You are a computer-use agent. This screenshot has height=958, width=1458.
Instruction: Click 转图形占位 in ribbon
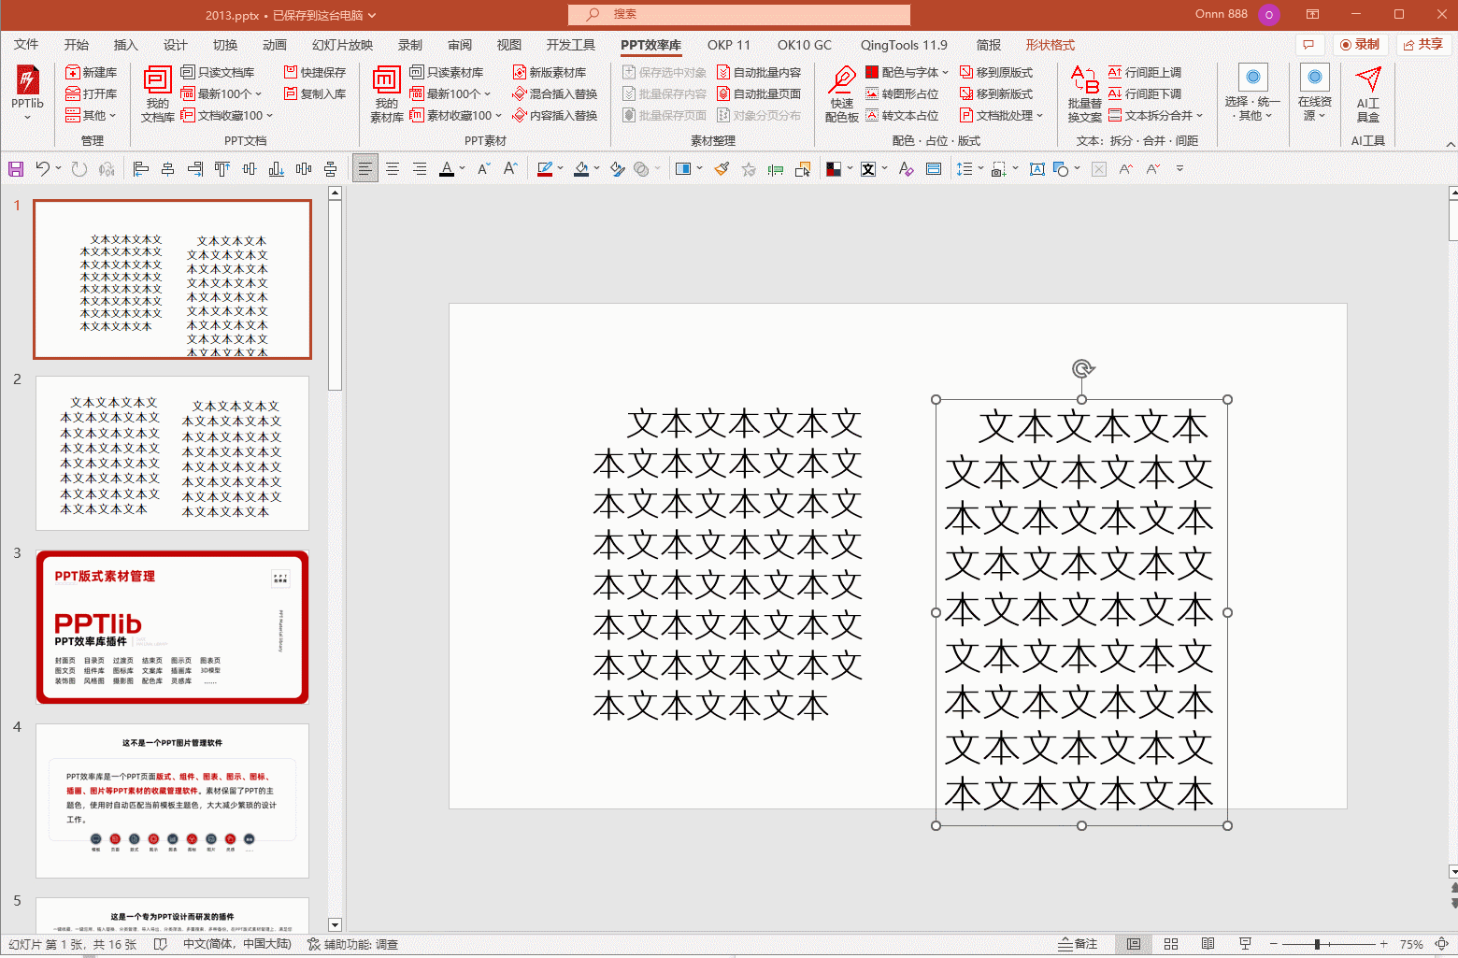902,94
